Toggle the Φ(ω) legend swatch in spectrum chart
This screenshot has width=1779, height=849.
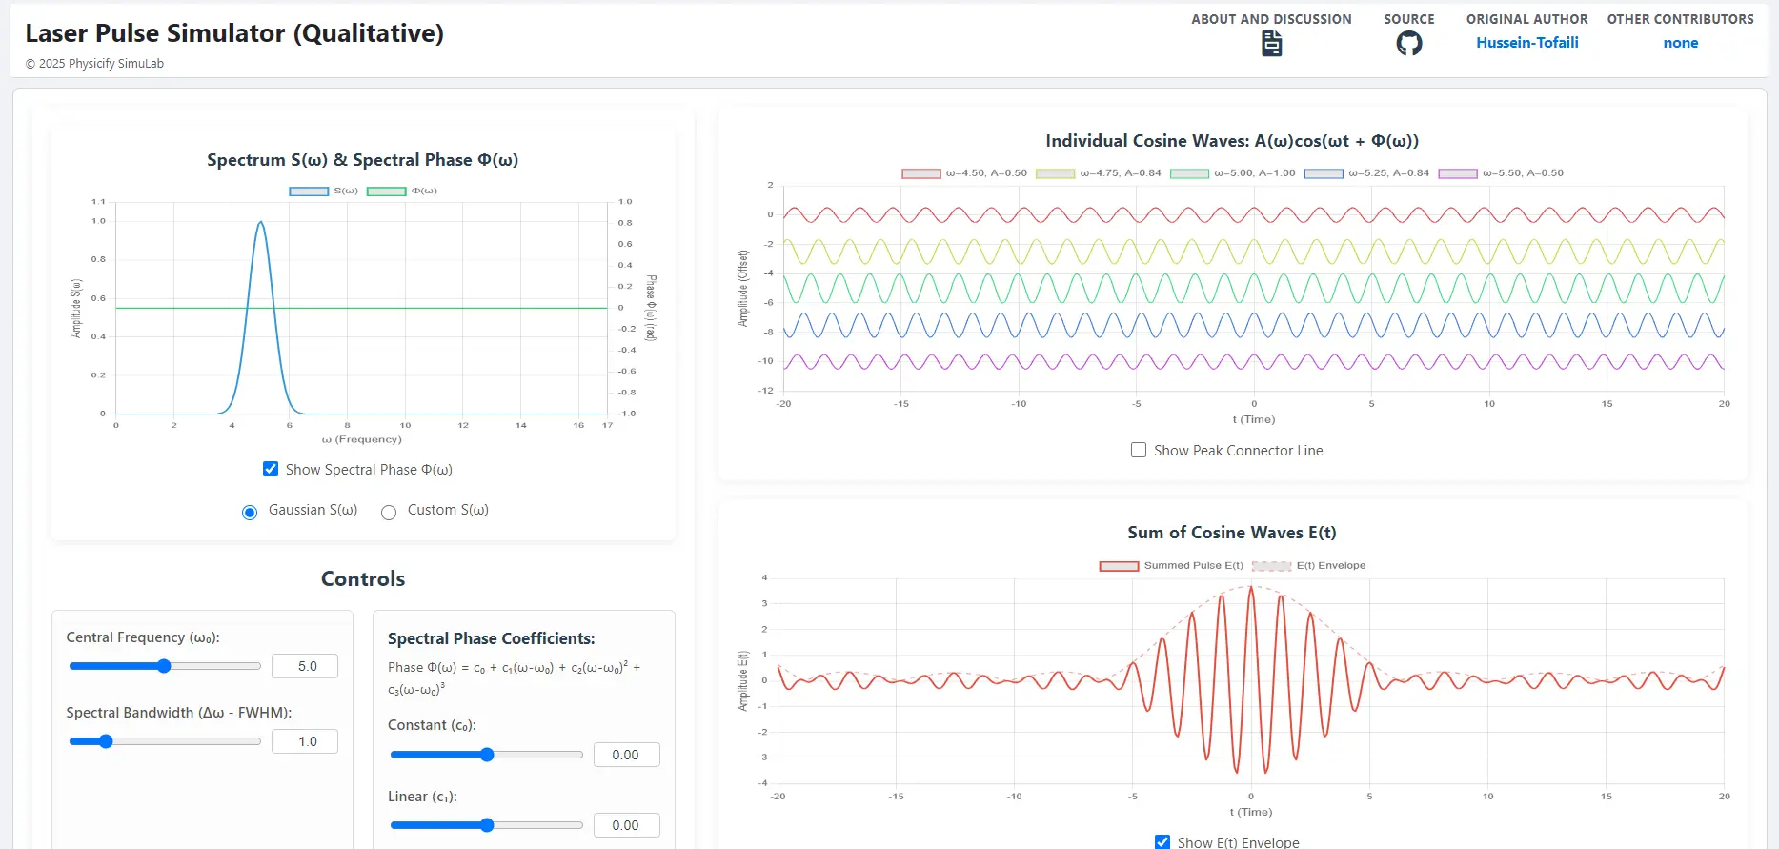click(386, 192)
